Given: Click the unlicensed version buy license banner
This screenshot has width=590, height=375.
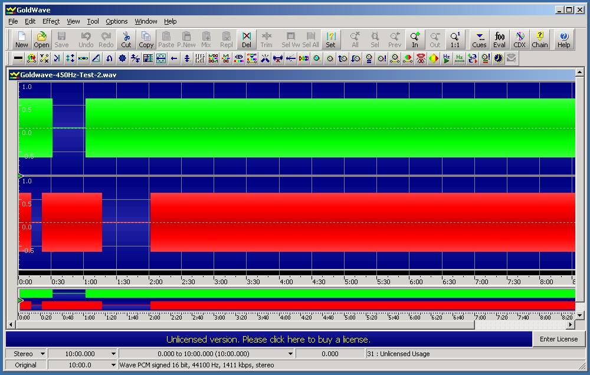Looking at the screenshot, I should pos(268,339).
